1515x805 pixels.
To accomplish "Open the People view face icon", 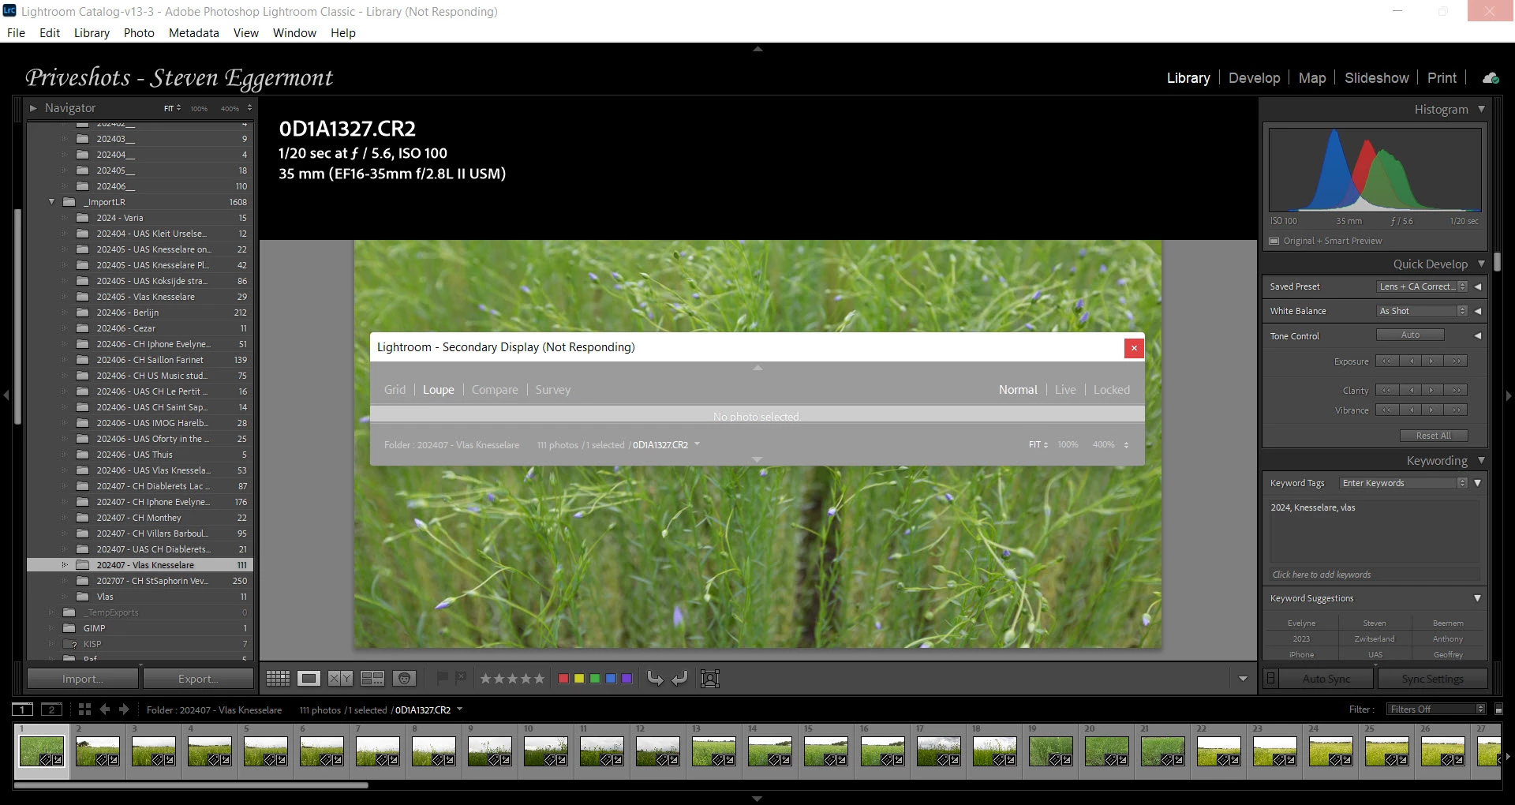I will (x=404, y=679).
